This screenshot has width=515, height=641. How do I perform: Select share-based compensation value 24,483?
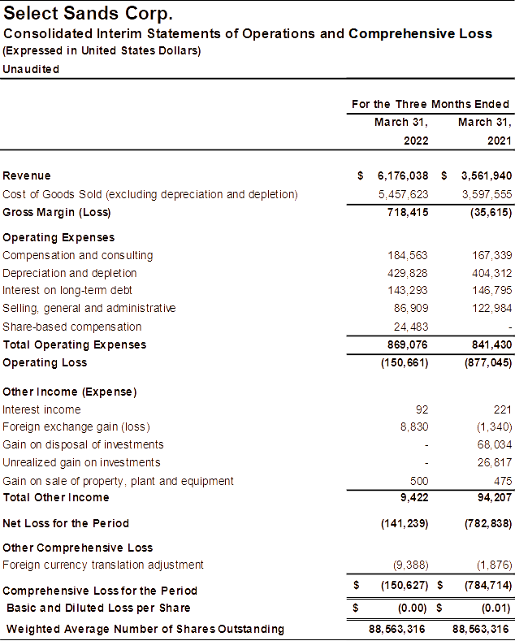(x=411, y=327)
